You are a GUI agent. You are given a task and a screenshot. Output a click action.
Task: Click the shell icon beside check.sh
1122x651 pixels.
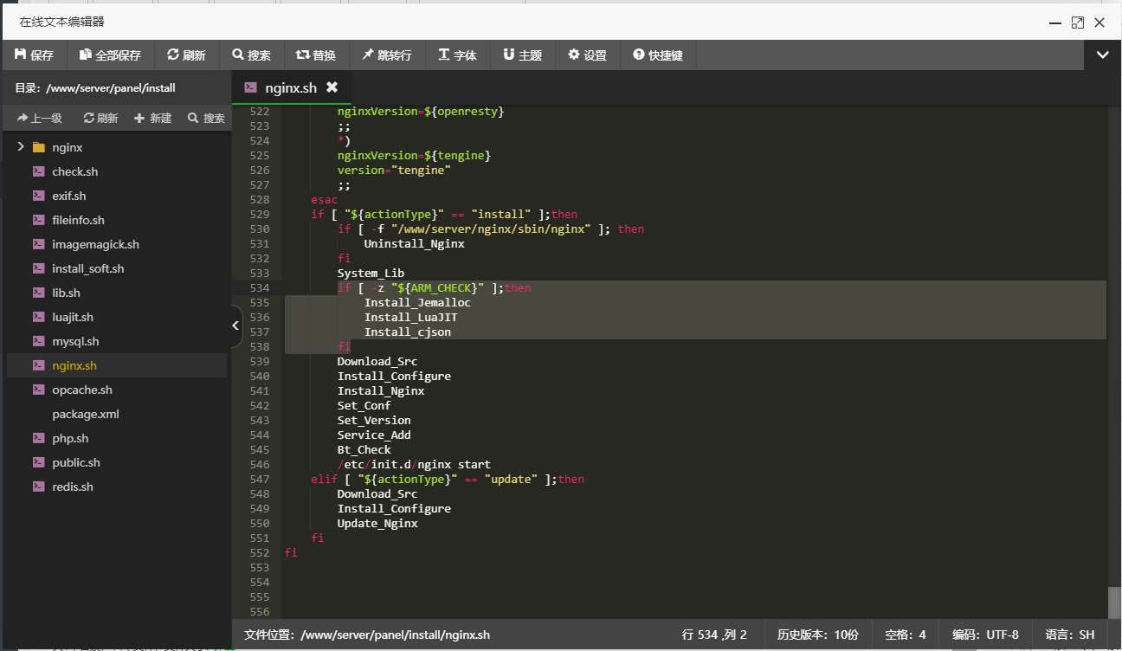coord(38,171)
